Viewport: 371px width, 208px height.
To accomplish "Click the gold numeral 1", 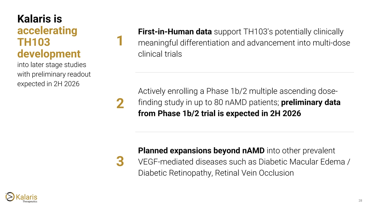I will click(120, 42).
